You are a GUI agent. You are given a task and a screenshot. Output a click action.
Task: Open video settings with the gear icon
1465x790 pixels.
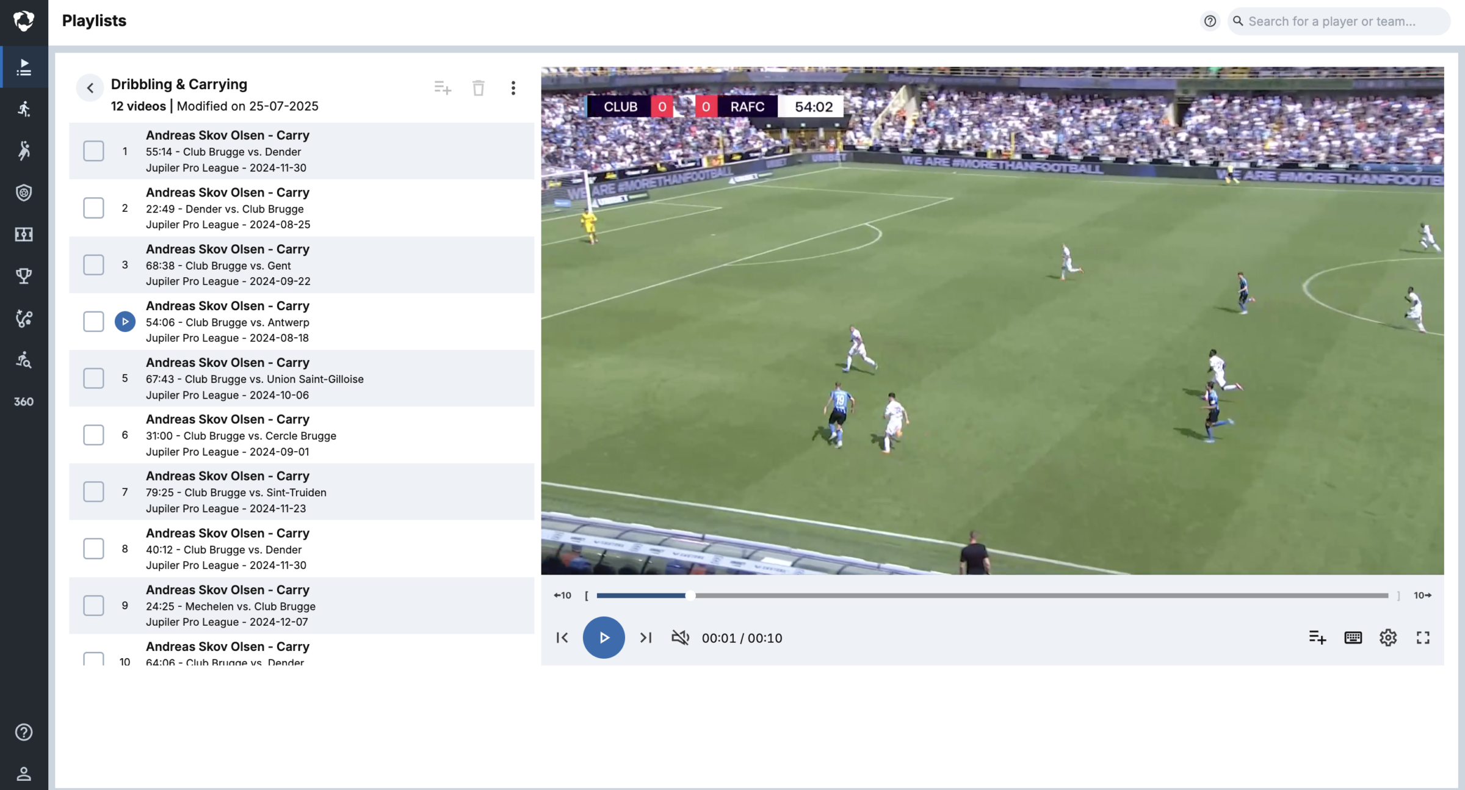click(1387, 637)
